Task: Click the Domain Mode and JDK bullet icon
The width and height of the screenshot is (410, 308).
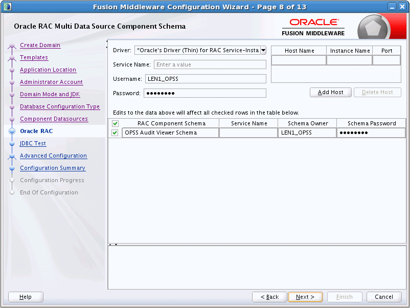Action: [x=12, y=95]
